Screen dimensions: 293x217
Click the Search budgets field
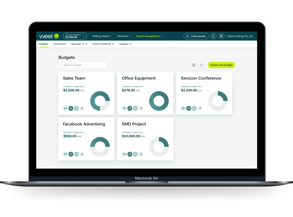(x=83, y=65)
